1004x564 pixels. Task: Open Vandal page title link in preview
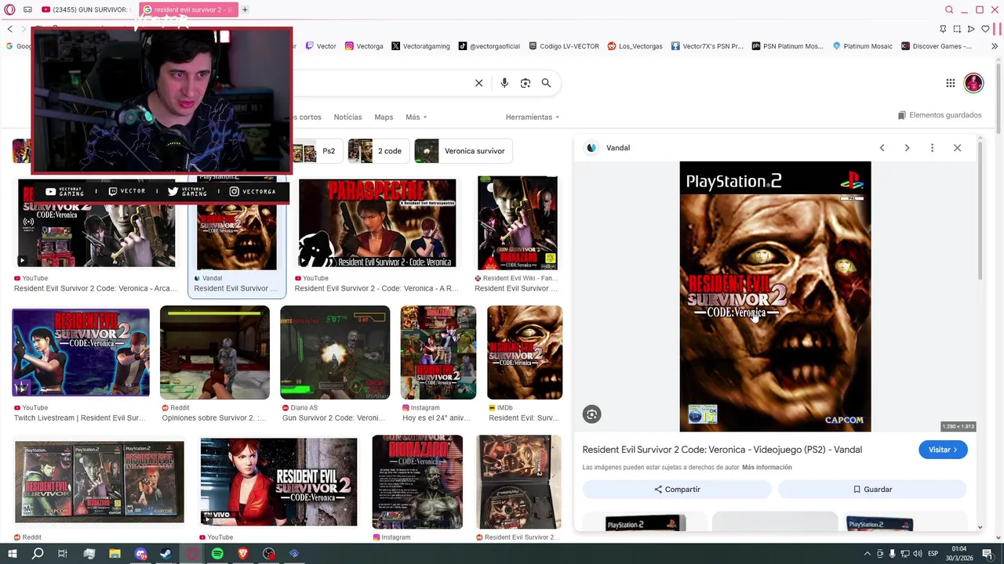722,450
